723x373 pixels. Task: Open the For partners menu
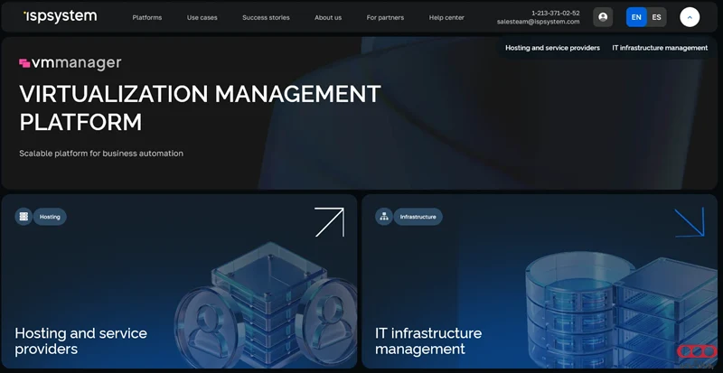click(x=385, y=17)
